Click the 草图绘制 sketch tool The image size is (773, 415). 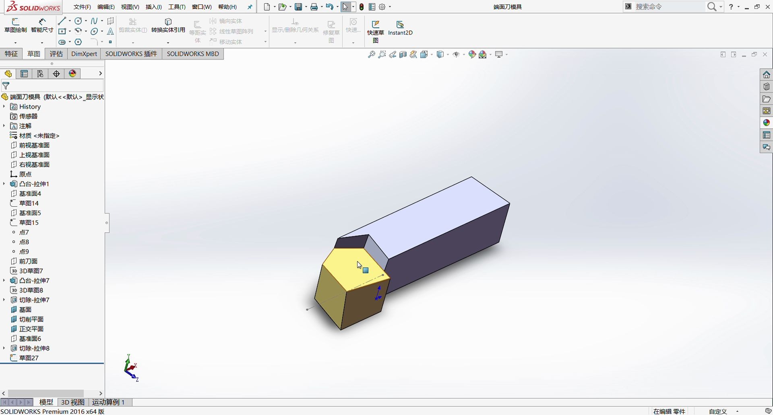pos(16,25)
